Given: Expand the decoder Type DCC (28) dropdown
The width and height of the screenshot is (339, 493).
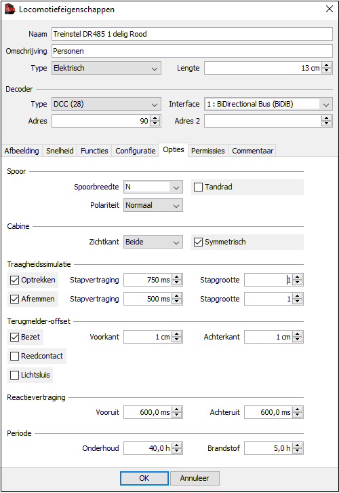Looking at the screenshot, I should (x=106, y=104).
